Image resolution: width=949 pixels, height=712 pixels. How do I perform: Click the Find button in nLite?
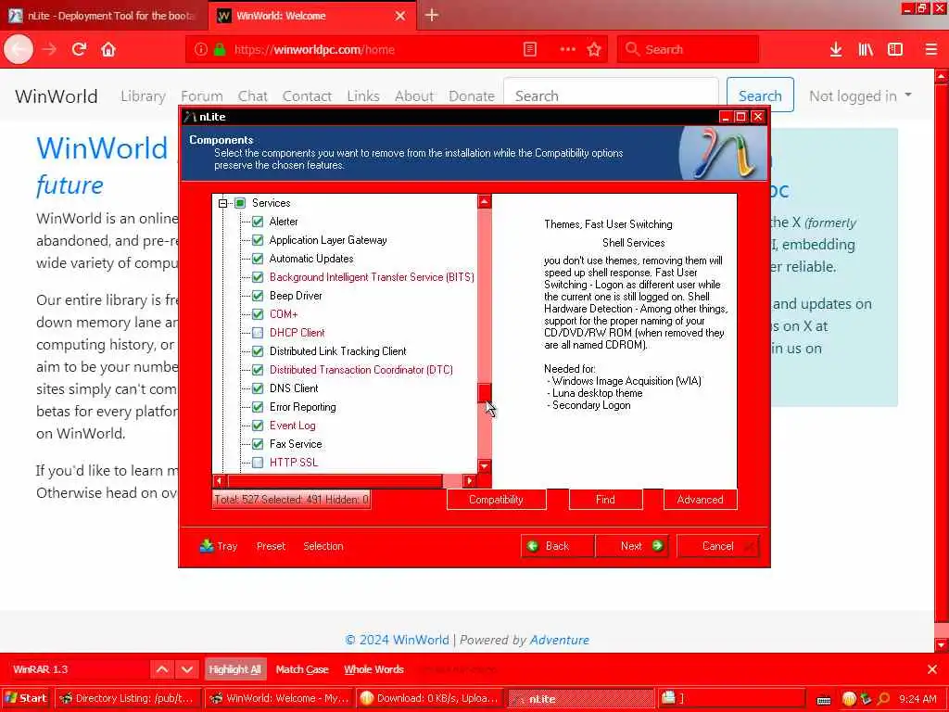[605, 500]
